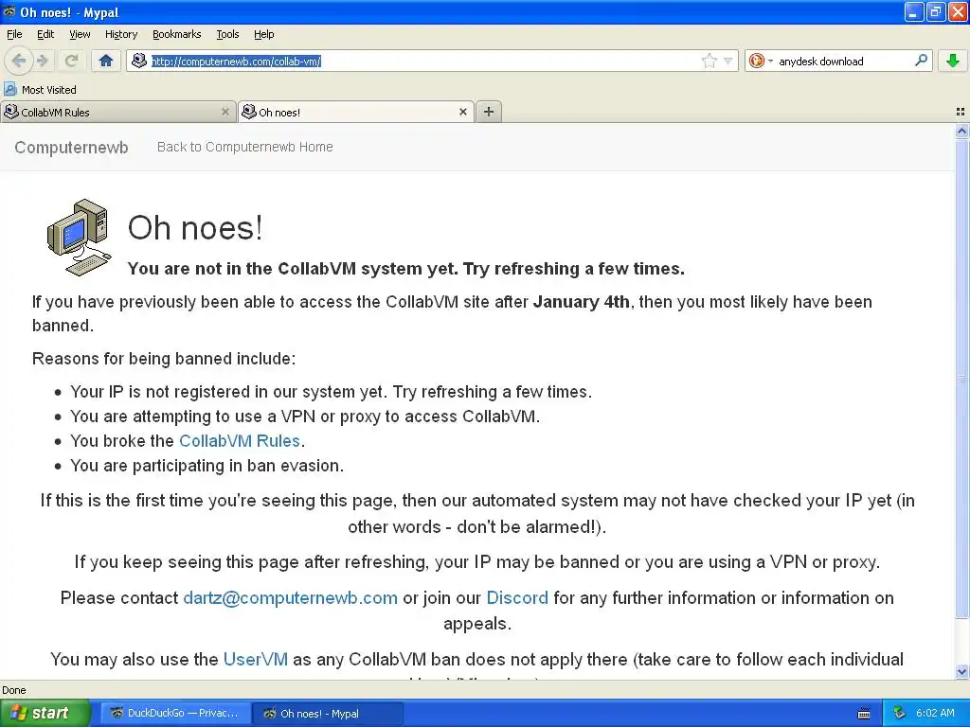
Task: Click the site identity icon in address bar
Action: pos(140,61)
